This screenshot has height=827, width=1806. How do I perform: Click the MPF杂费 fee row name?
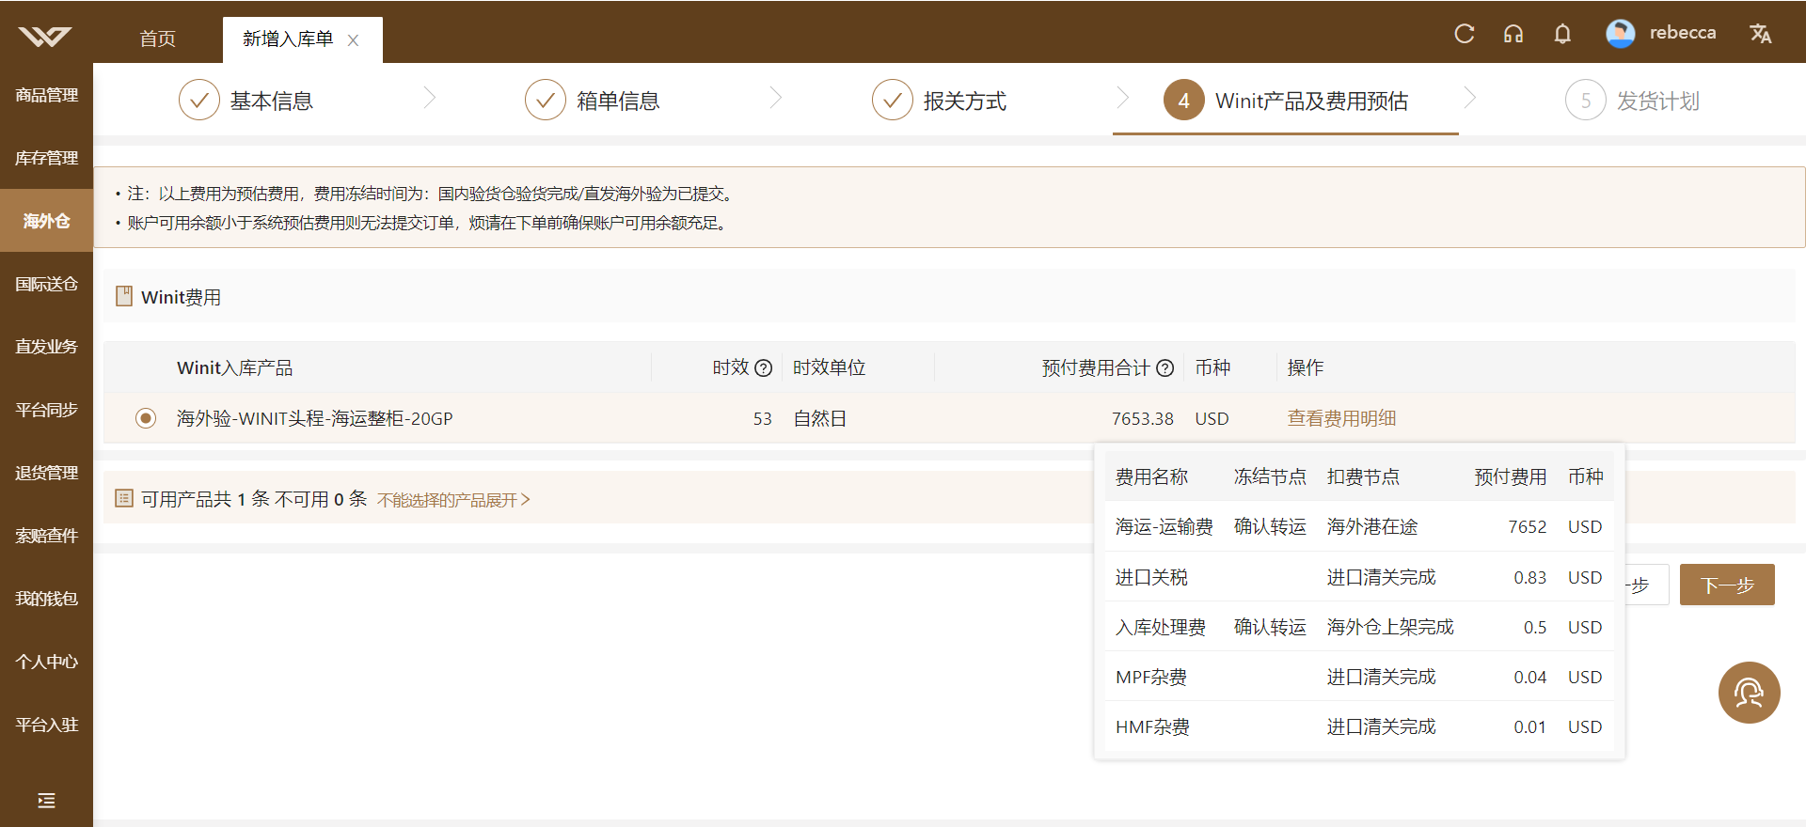1151,677
